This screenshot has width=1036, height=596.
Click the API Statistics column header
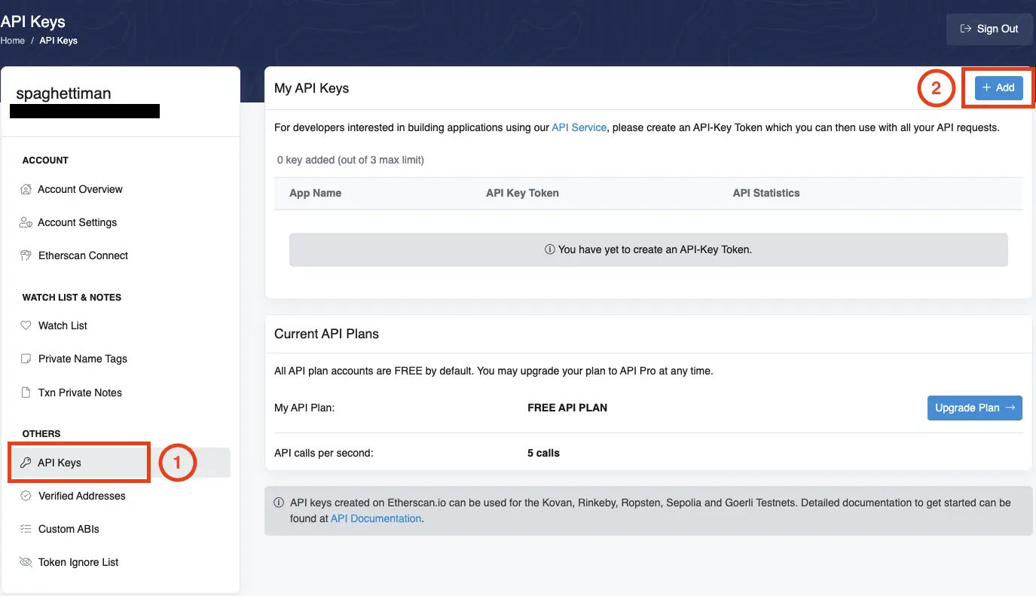click(x=766, y=193)
